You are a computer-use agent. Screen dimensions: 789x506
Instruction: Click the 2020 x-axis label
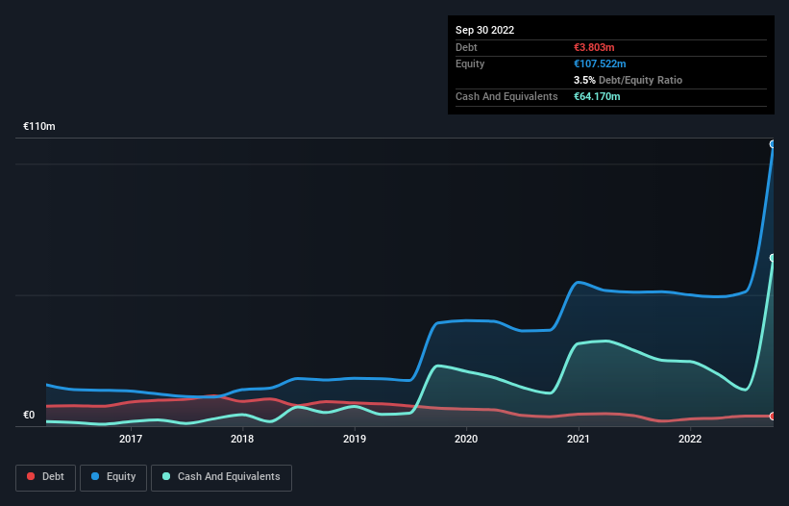[466, 439]
